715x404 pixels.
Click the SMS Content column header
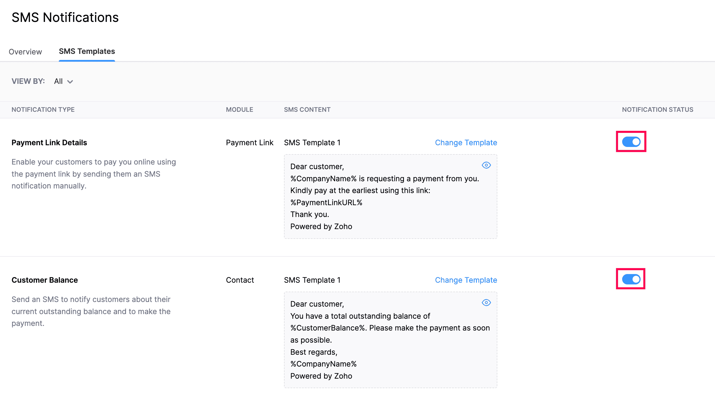pos(307,110)
